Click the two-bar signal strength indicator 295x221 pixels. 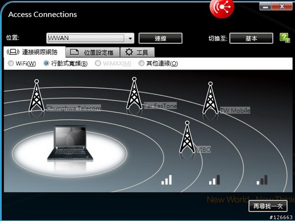214,180
